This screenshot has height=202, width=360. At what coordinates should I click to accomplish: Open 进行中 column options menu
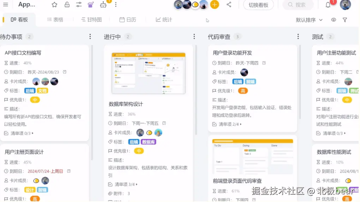pyautogui.click(x=194, y=36)
